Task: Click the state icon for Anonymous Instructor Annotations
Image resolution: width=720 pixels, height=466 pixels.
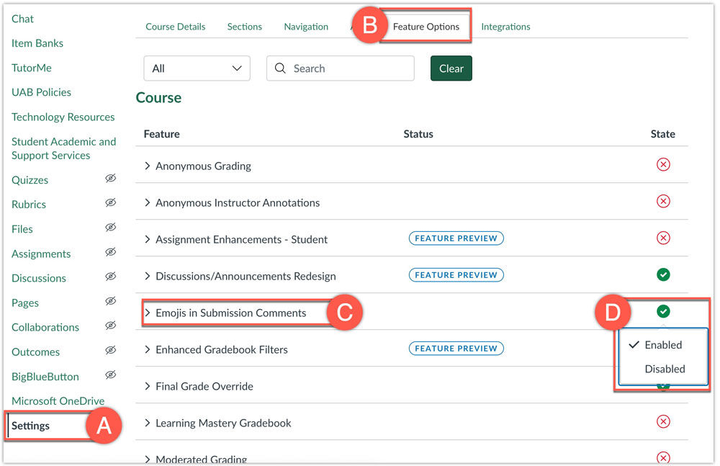Action: [x=663, y=202]
